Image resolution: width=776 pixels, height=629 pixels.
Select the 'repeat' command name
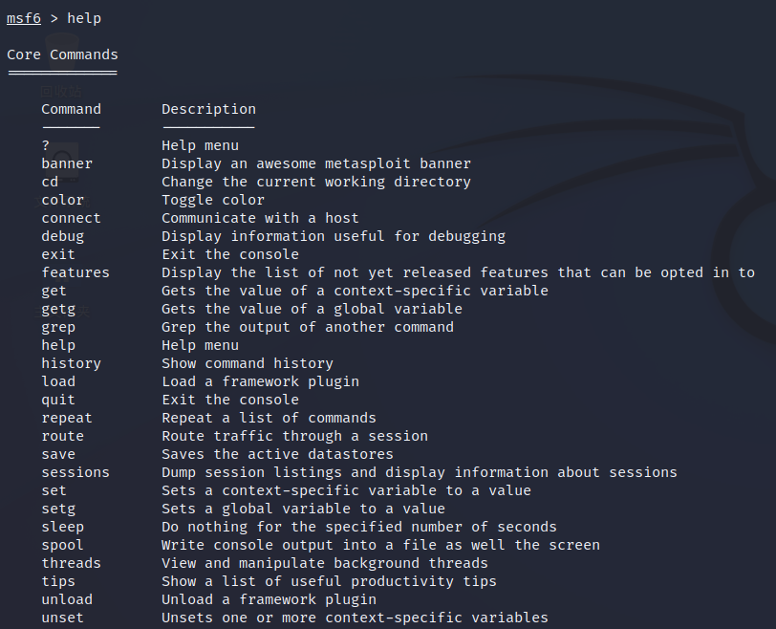(67, 418)
